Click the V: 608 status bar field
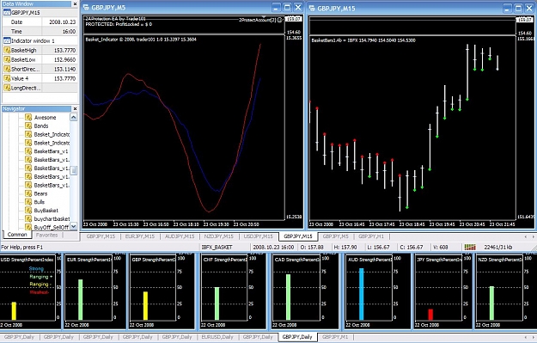 442,247
